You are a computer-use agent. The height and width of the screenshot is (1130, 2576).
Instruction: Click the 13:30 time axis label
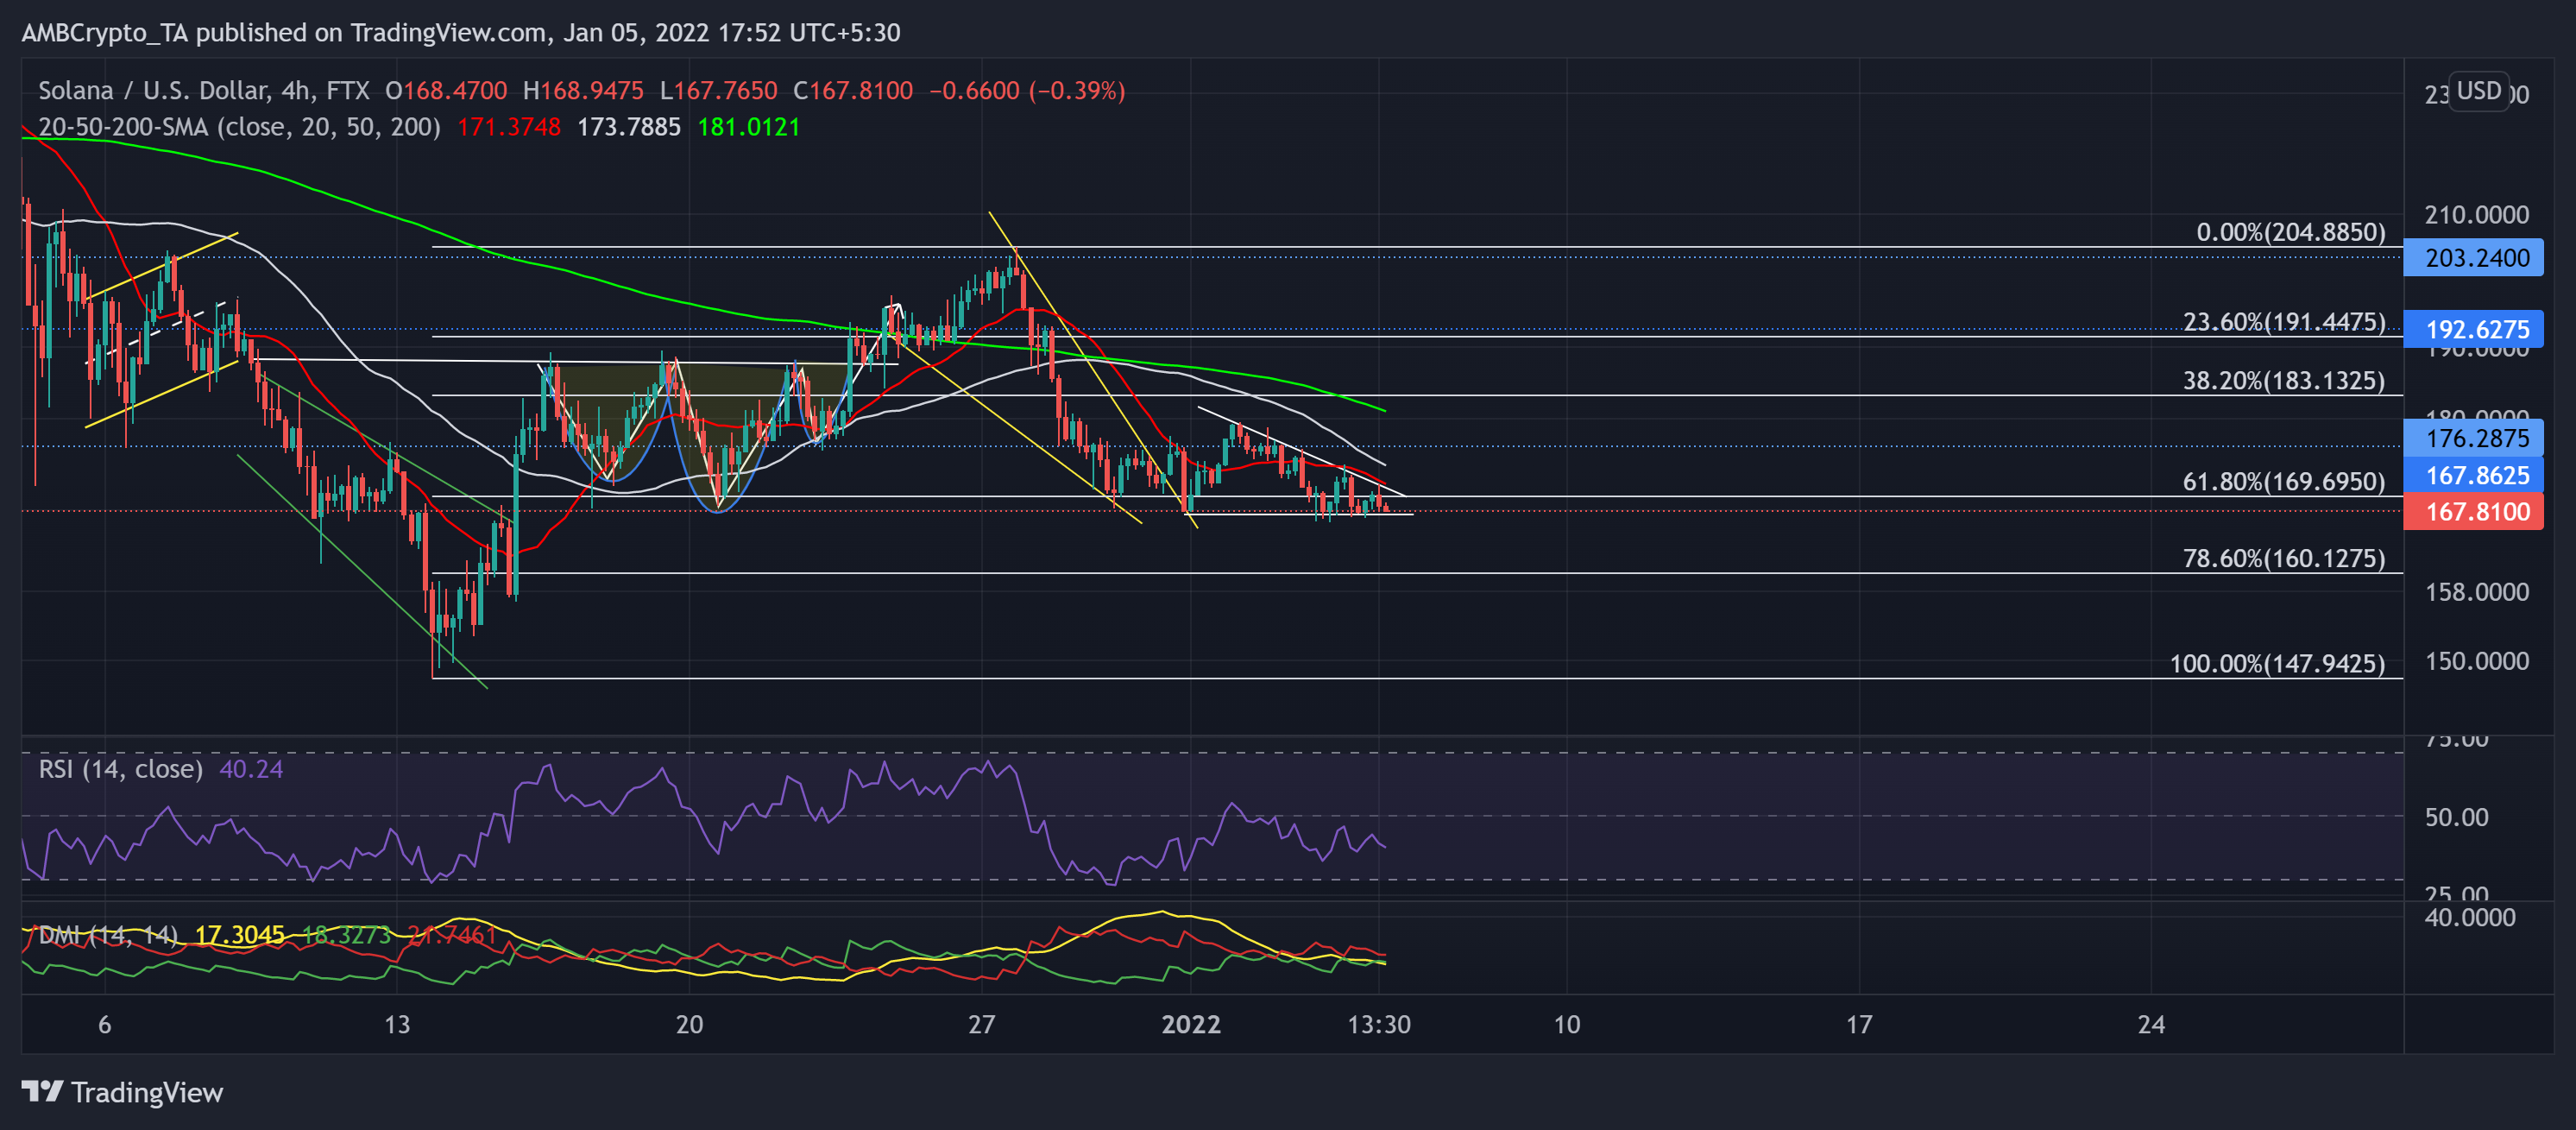pos(1379,1024)
